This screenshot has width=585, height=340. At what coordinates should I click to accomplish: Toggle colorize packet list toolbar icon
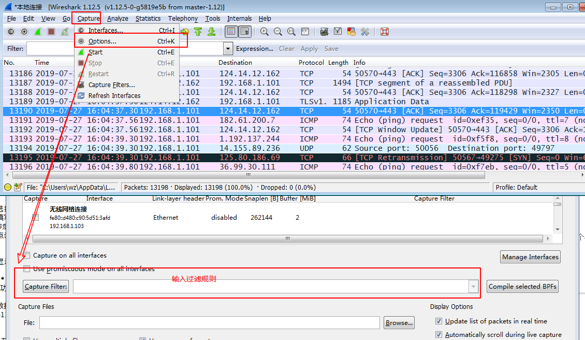[231, 32]
